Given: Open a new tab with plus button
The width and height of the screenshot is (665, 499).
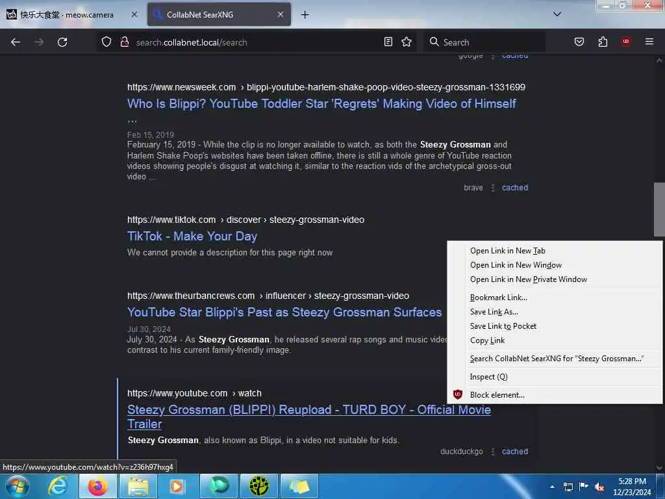Looking at the screenshot, I should (x=305, y=15).
